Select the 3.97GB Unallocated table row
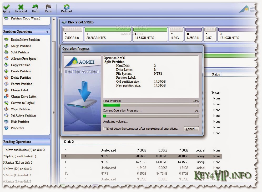 [x=141, y=179]
